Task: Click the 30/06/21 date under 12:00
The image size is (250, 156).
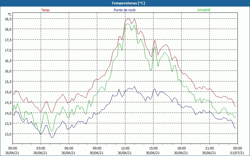Action: (x=125, y=153)
